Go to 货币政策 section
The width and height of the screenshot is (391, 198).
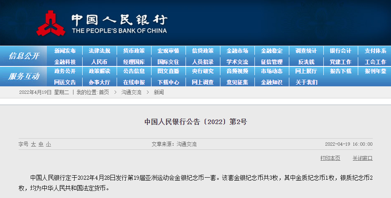[x=134, y=51]
